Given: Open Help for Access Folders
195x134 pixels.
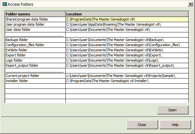Looking at the screenshot, I should pos(175,125).
